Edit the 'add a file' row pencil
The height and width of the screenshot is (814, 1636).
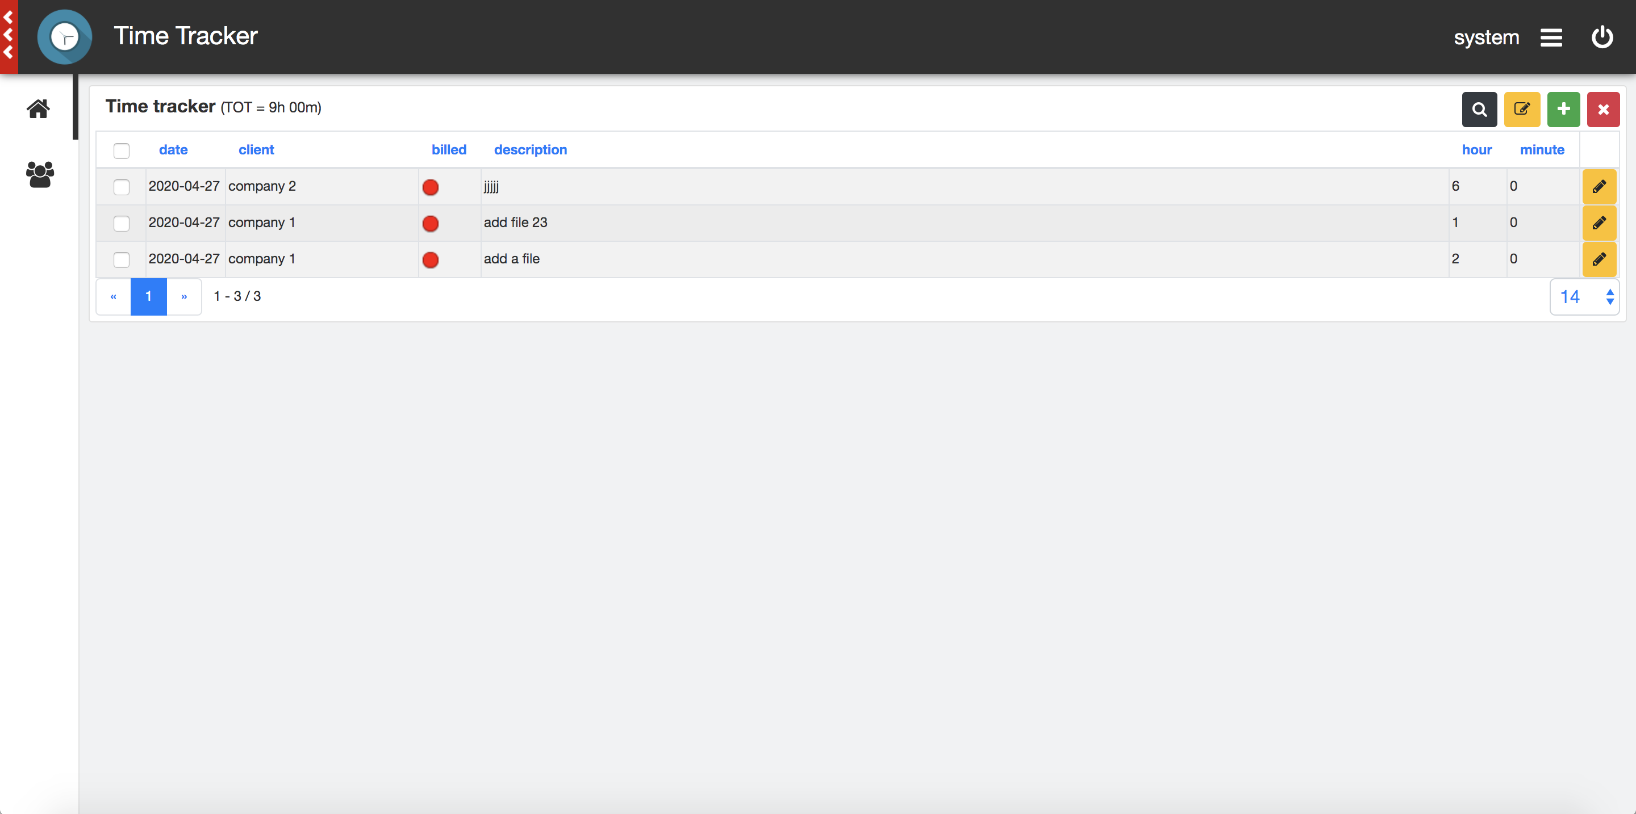coord(1599,259)
